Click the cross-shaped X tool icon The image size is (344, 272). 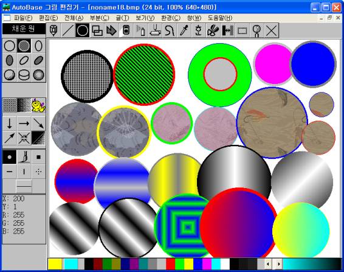coord(272,30)
